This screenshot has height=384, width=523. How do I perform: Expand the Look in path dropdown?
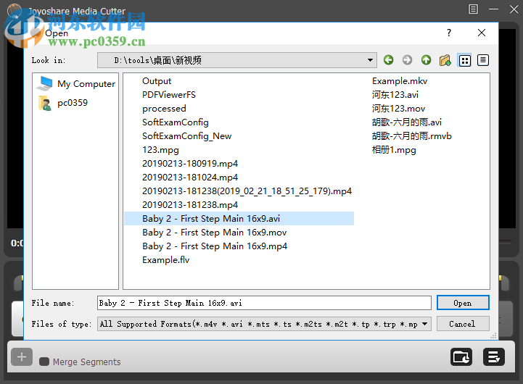pyautogui.click(x=370, y=60)
